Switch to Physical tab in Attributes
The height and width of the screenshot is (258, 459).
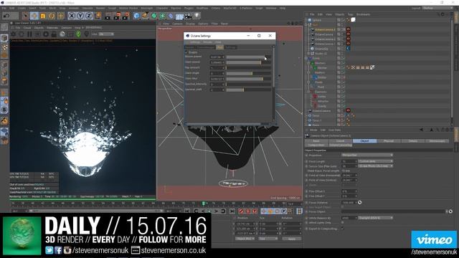389,141
